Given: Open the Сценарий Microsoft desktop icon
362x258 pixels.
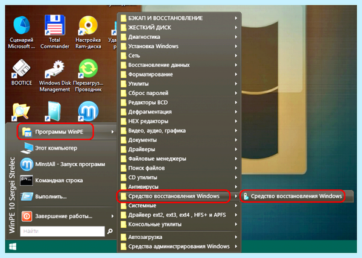Looking at the screenshot, I should [x=22, y=31].
